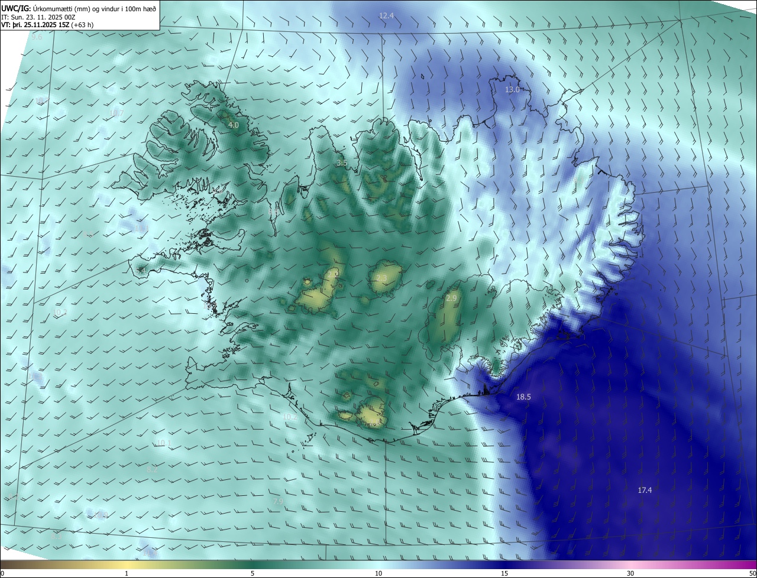
Task: Click the colorbar tick label 15
Action: (x=504, y=573)
